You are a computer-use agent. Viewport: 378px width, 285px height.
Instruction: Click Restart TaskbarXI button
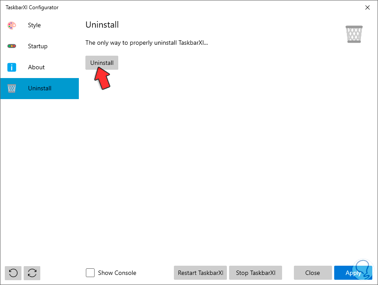[x=200, y=273]
